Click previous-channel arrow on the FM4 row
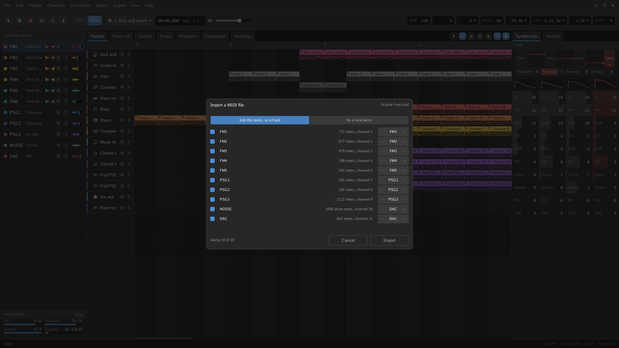Viewport: 619px width, 348px height. [x=382, y=161]
